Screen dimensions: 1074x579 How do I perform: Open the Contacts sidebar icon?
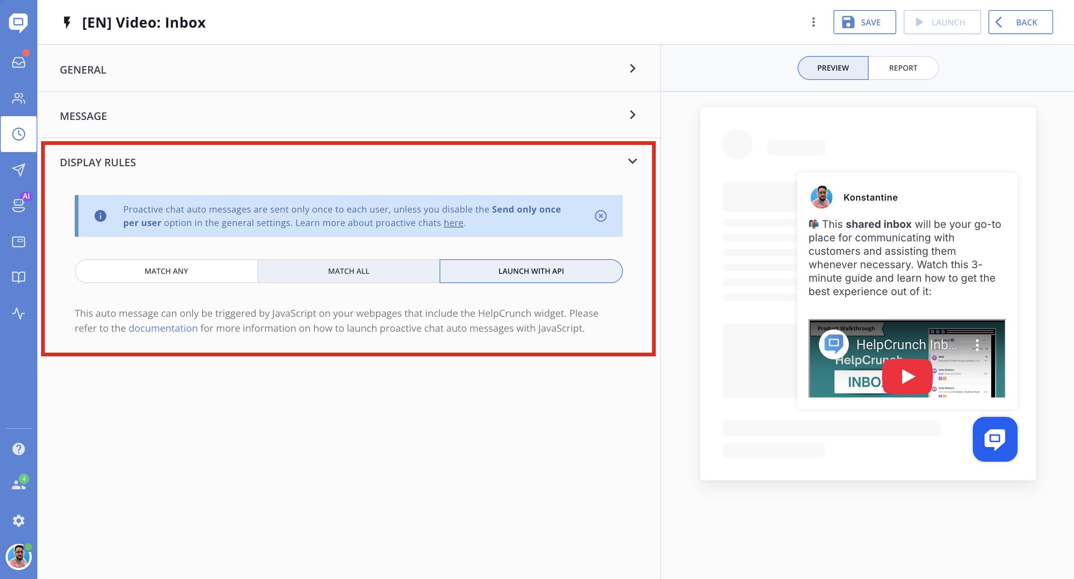(18, 99)
